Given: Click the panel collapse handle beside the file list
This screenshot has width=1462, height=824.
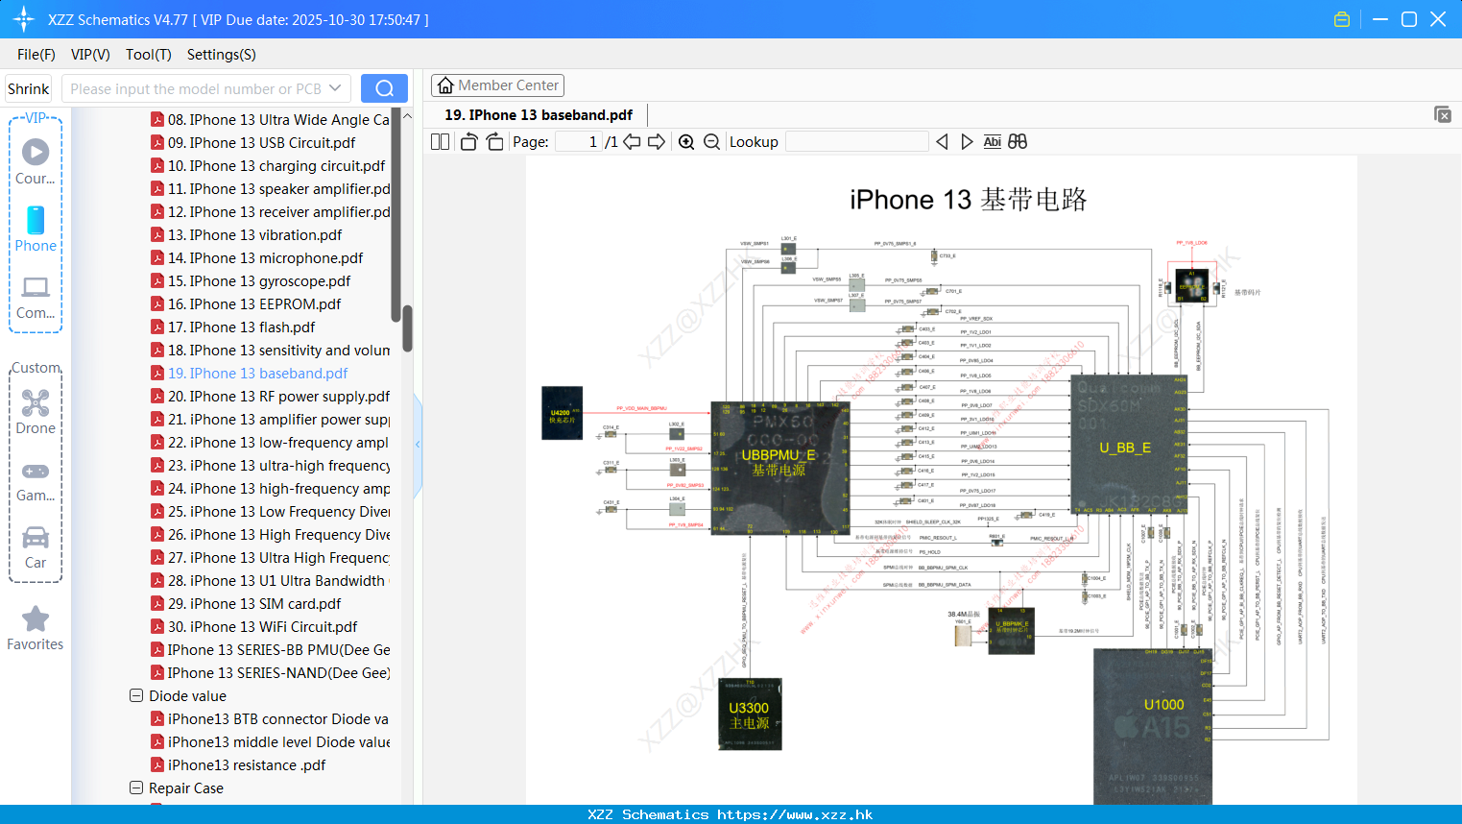Looking at the screenshot, I should (418, 444).
